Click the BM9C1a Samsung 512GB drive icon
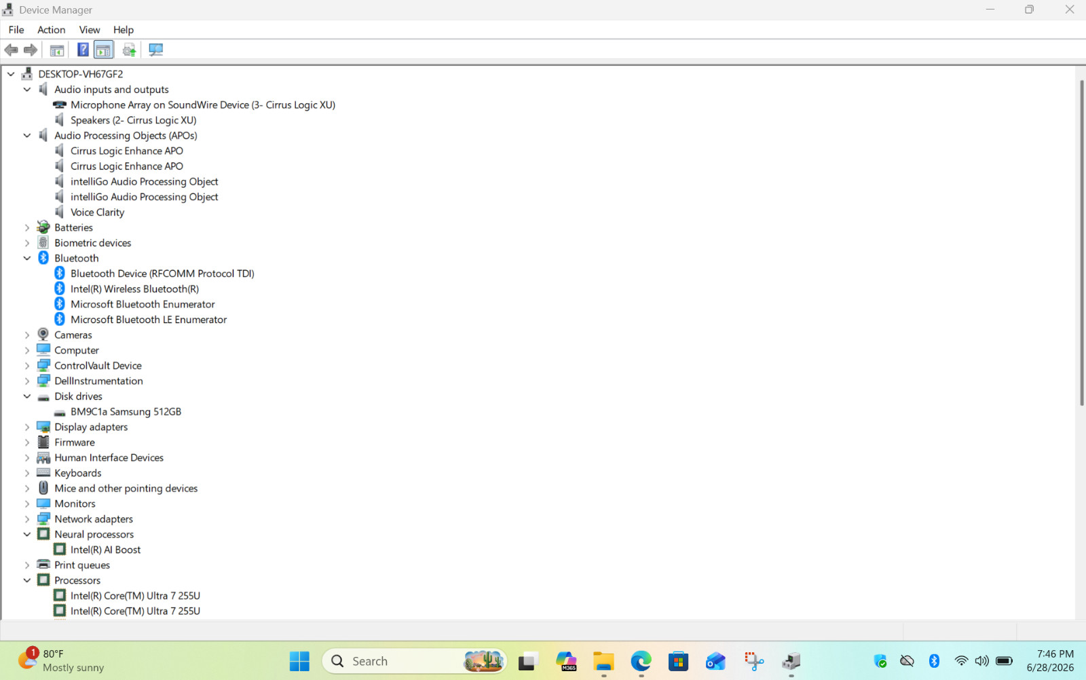The width and height of the screenshot is (1086, 680). tap(60, 412)
